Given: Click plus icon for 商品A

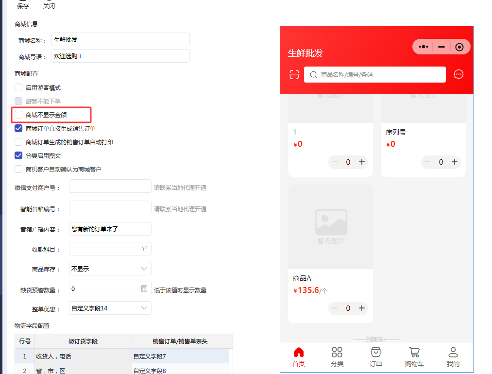Looking at the screenshot, I should tap(362, 308).
